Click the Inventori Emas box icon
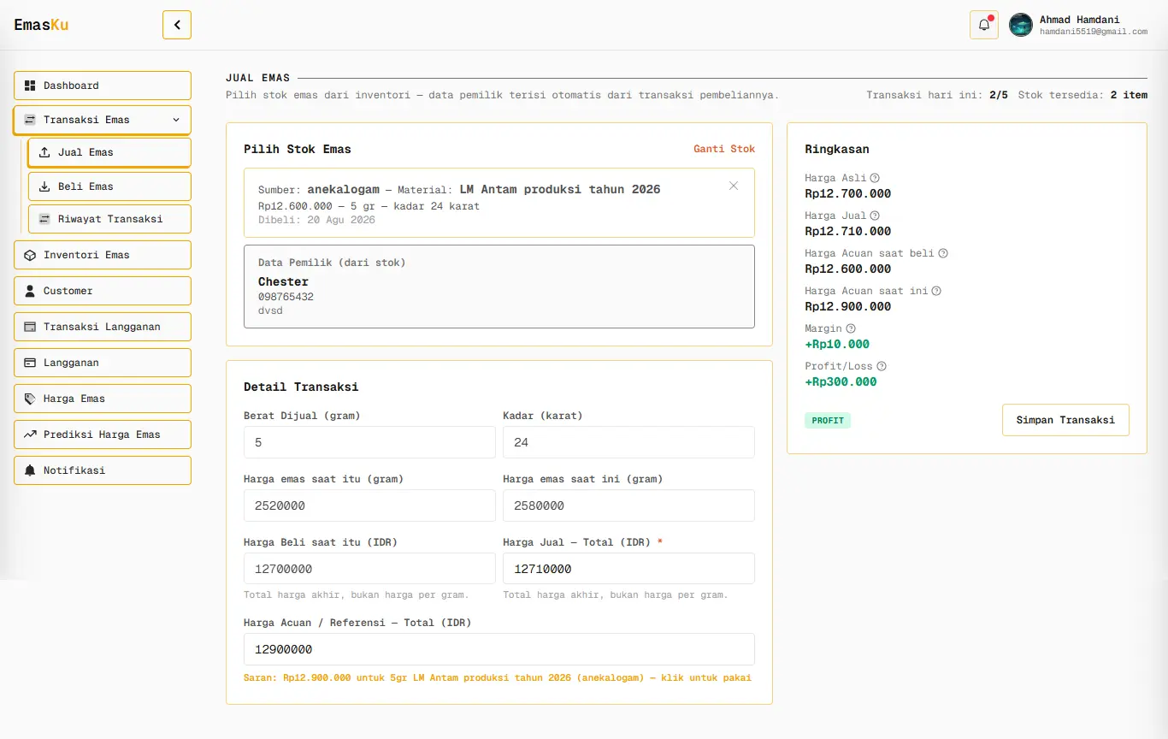This screenshot has height=739, width=1168. point(30,255)
